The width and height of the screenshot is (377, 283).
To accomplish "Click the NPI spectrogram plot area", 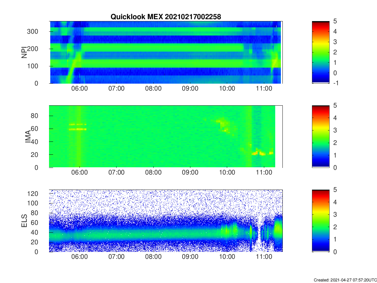I will coord(166,52).
